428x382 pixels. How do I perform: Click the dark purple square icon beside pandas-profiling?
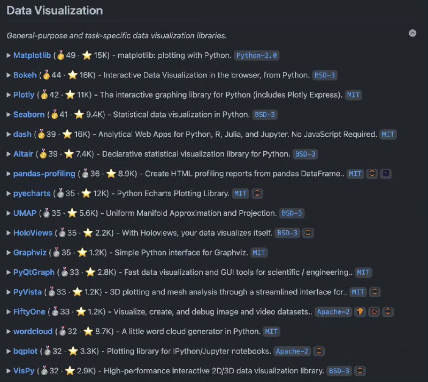pos(386,174)
